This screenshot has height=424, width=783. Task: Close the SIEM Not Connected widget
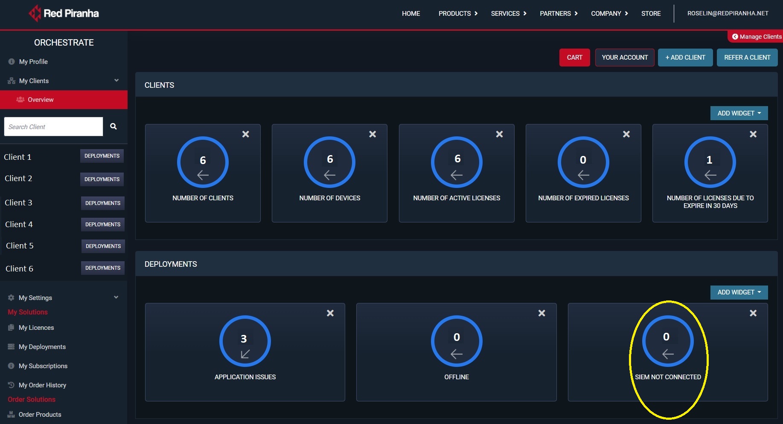[753, 313]
